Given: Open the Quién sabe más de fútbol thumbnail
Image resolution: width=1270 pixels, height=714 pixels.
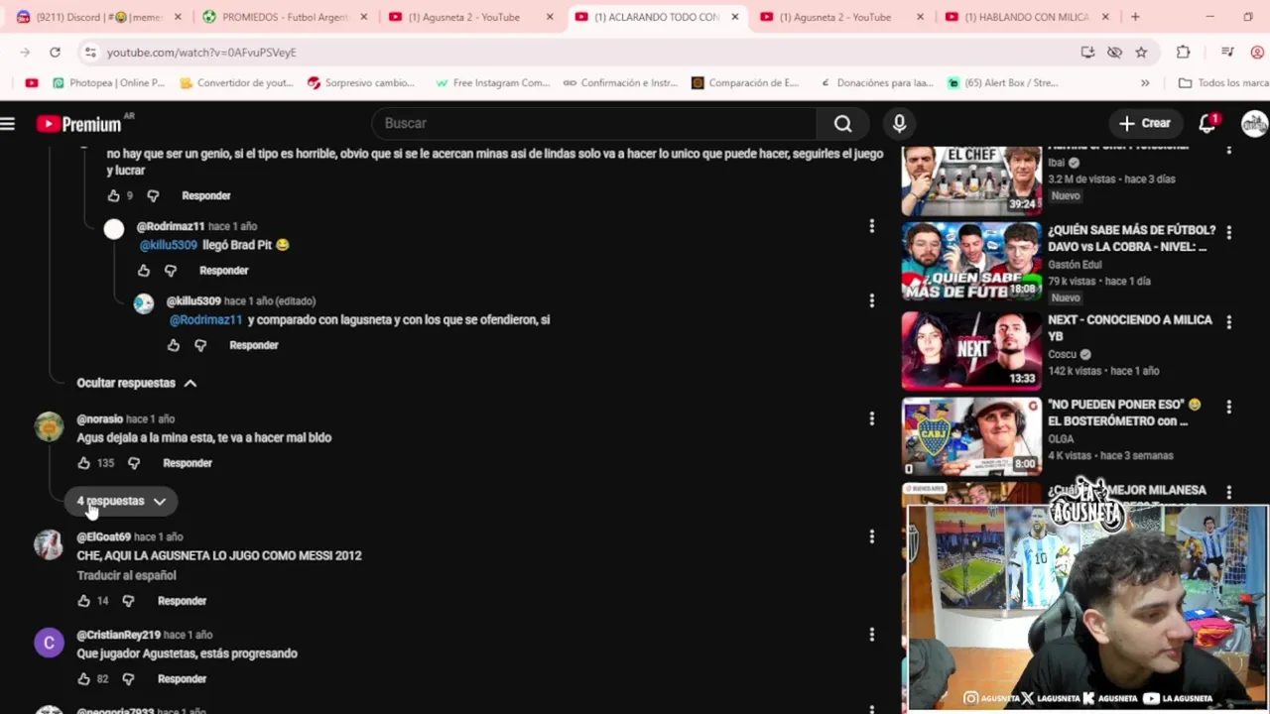Looking at the screenshot, I should tap(971, 261).
